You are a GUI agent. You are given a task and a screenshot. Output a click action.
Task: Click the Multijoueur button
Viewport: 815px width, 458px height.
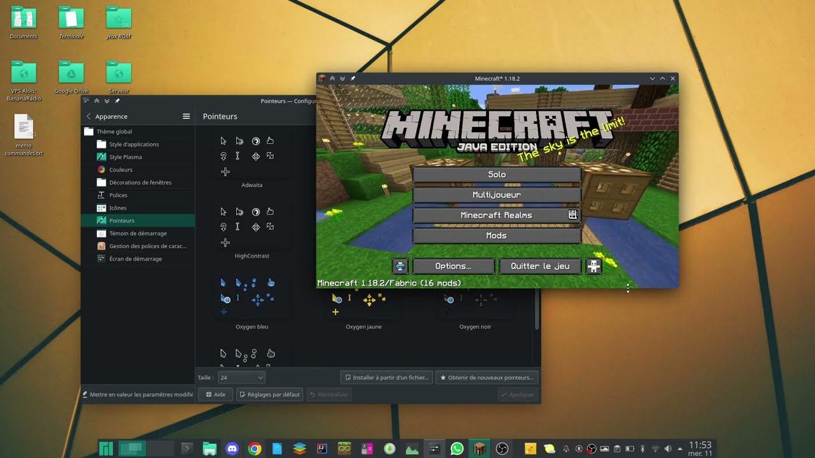pos(497,195)
